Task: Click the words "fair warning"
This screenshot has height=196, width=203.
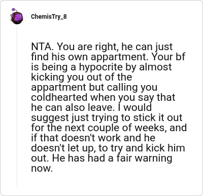Action: pos(144,159)
